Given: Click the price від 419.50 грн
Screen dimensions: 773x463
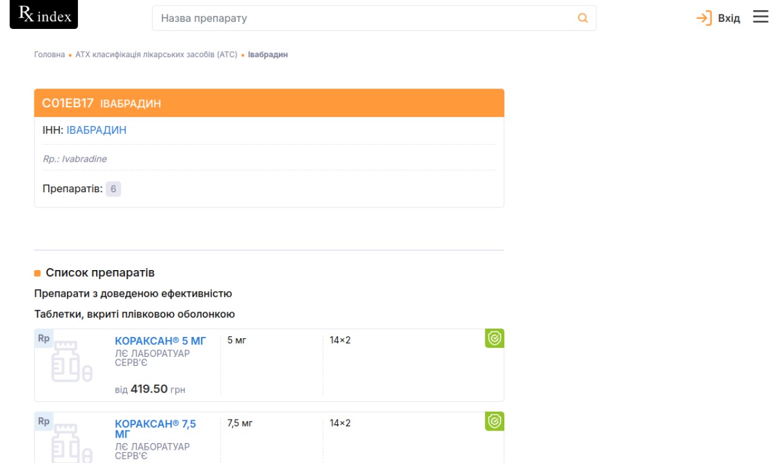Looking at the screenshot, I should coord(150,389).
